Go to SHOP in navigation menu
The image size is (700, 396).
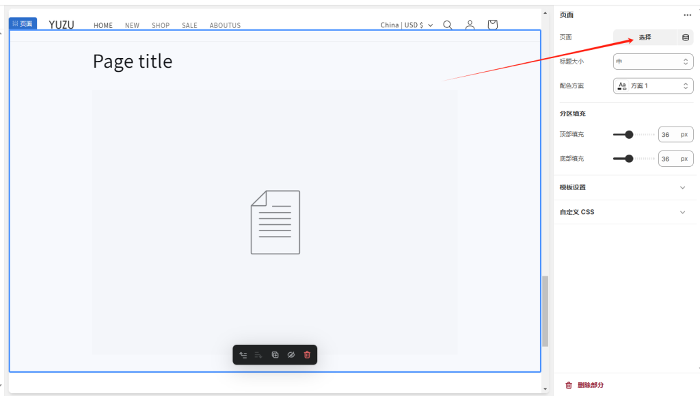coord(161,26)
